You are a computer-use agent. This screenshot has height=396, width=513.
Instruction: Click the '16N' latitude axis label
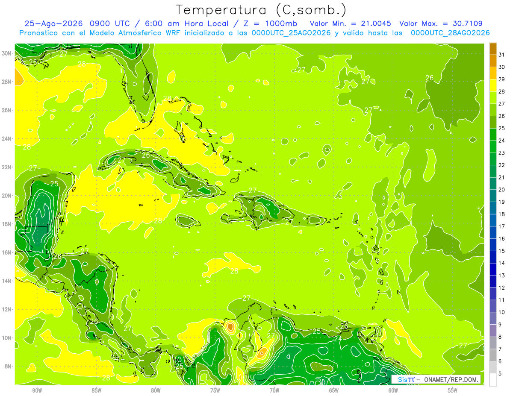(x=7, y=252)
